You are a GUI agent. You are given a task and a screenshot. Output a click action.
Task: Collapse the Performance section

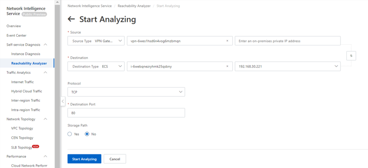[x=46, y=156]
